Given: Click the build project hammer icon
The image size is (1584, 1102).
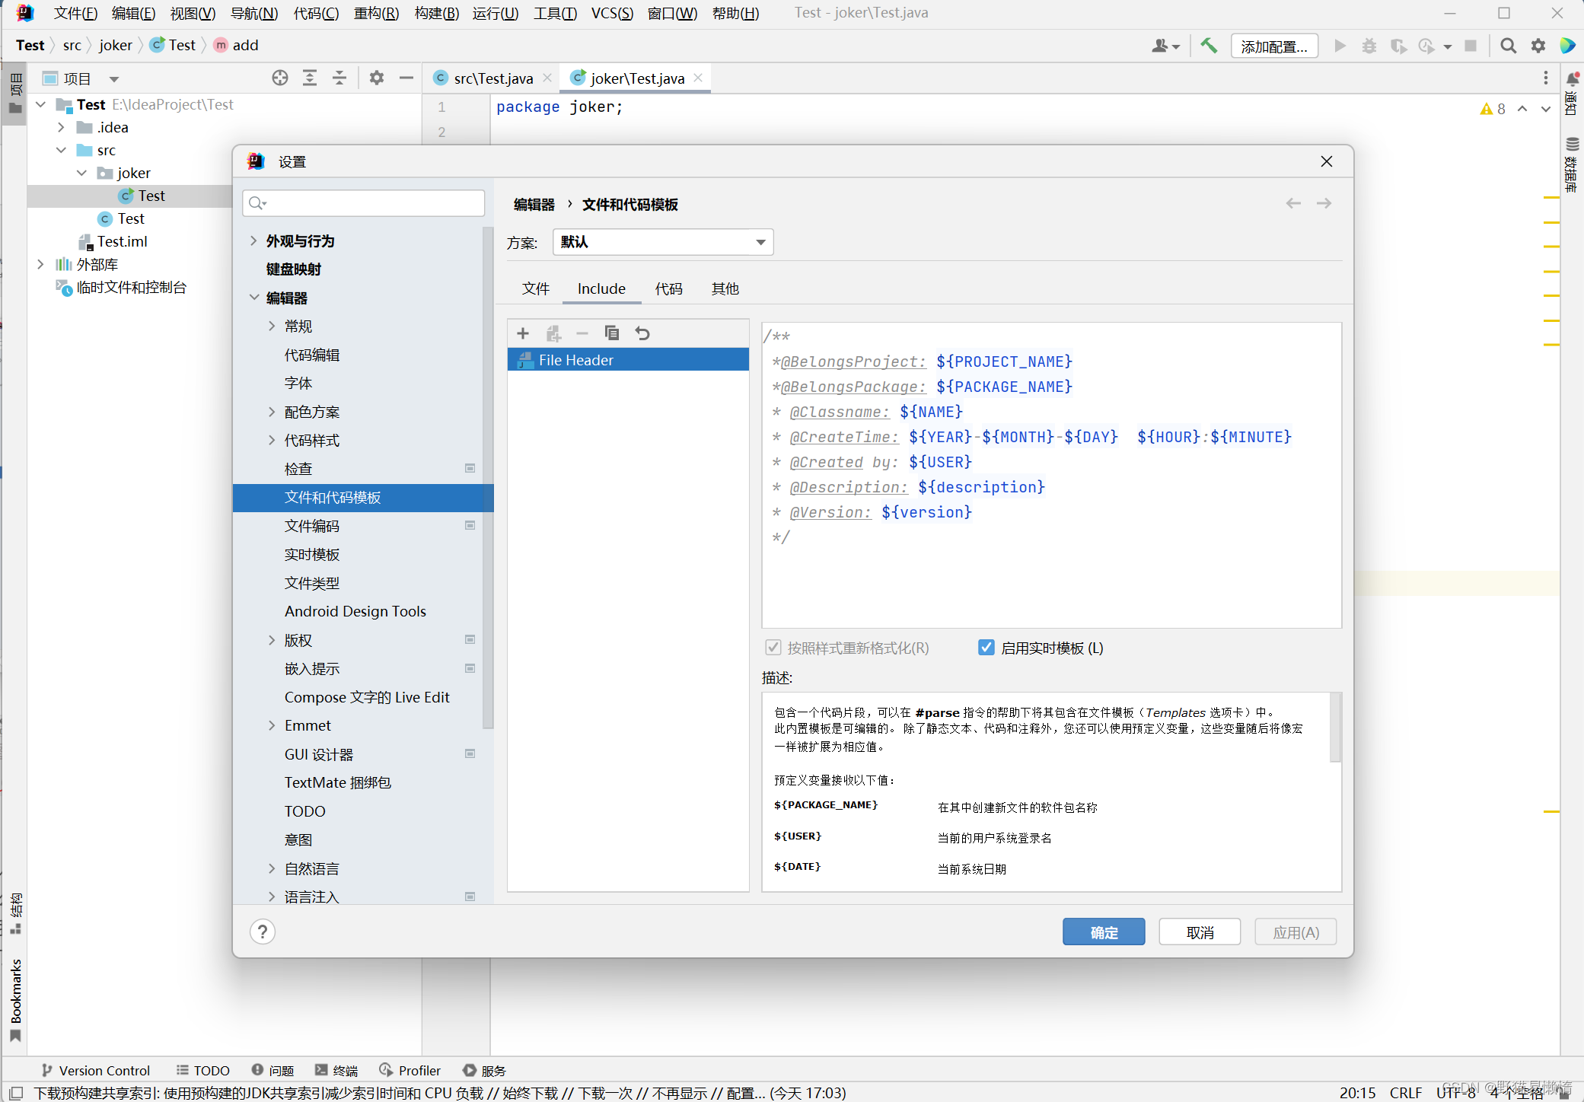Looking at the screenshot, I should 1209,46.
